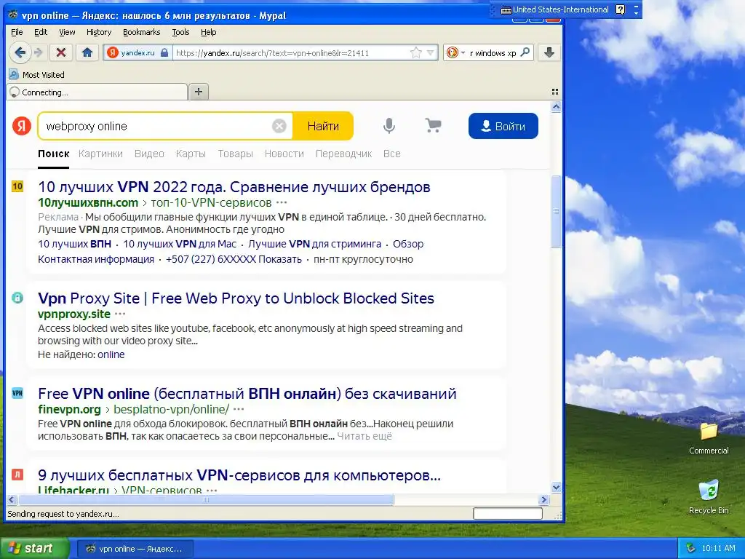Open the File menu
Screen dimensions: 745x559
tap(17, 32)
